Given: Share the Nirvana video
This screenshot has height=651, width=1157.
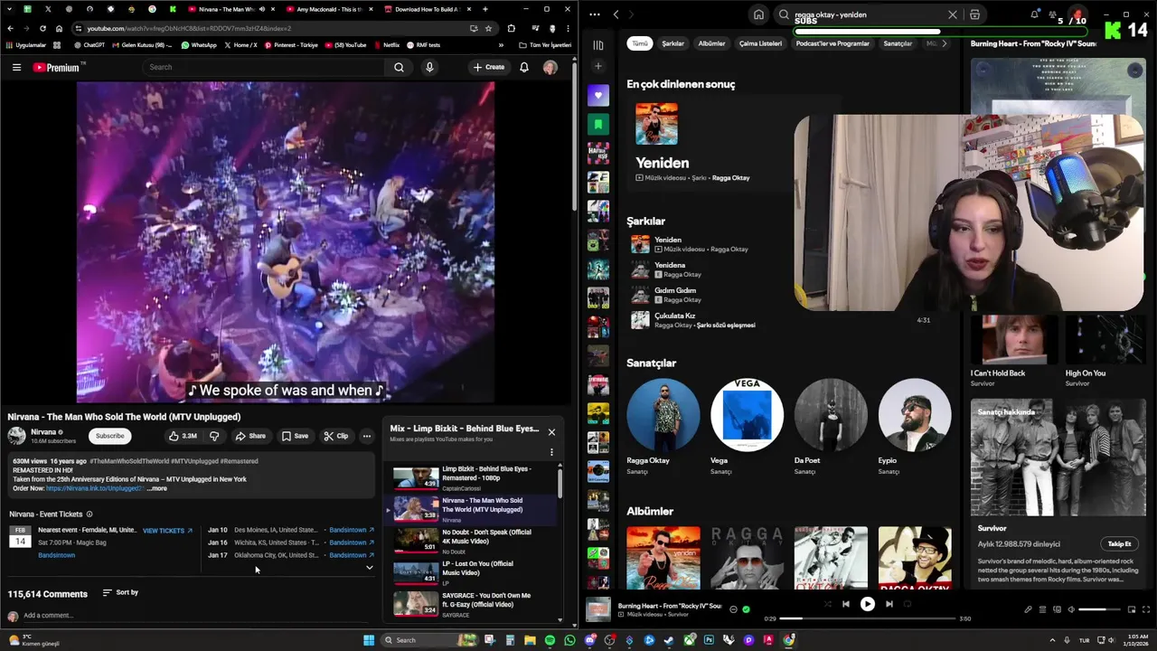Looking at the screenshot, I should (250, 436).
